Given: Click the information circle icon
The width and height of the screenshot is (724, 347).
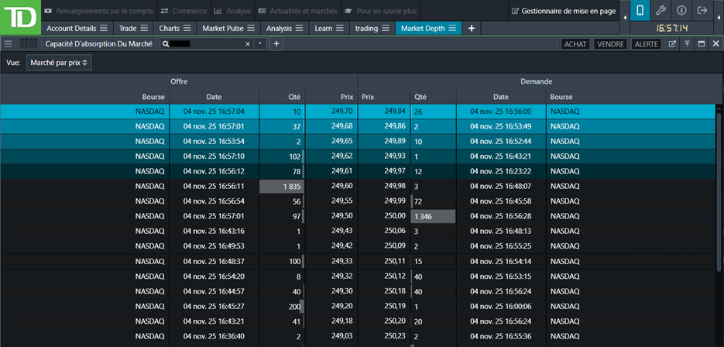Looking at the screenshot, I should pos(681,11).
